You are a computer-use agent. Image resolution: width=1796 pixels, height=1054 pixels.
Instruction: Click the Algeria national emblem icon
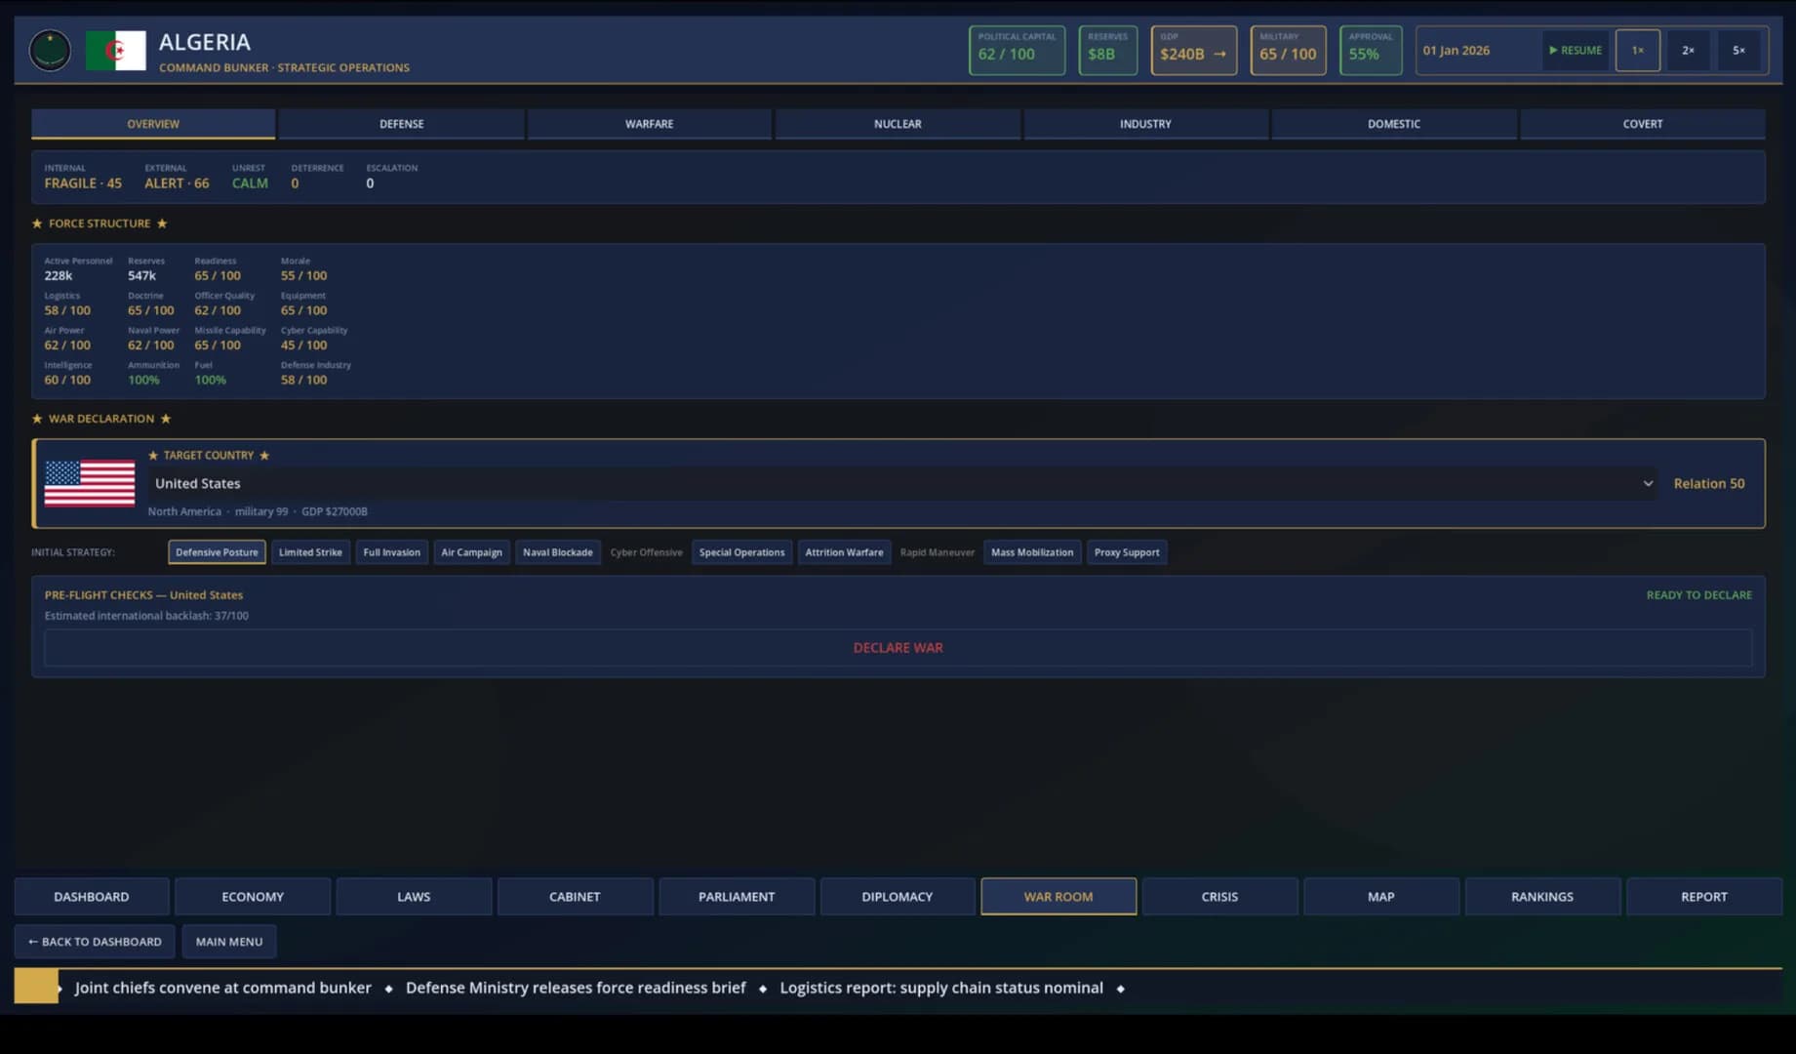(x=50, y=51)
